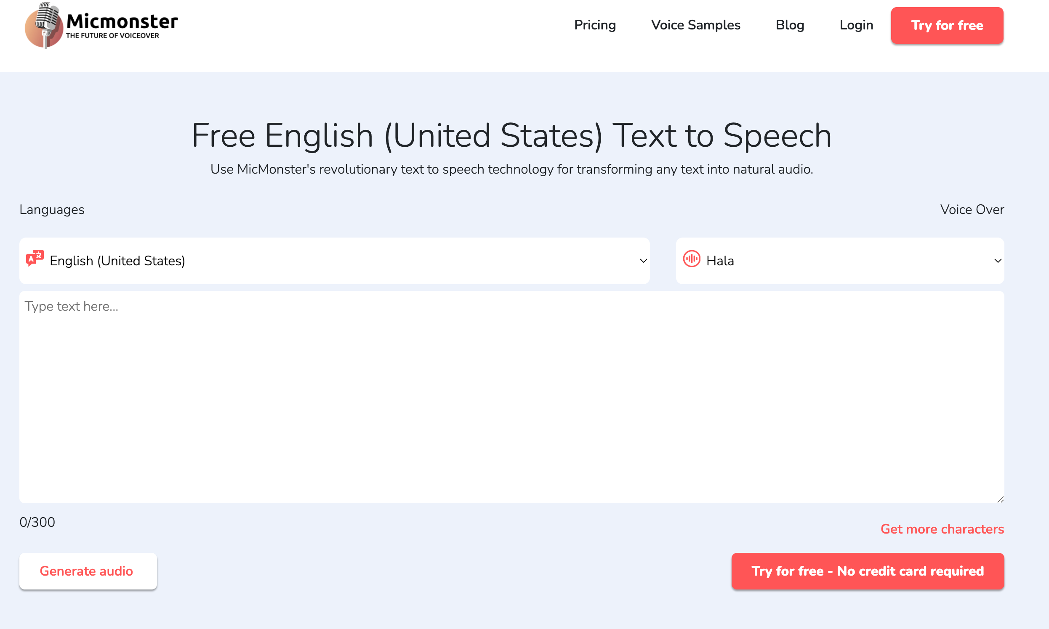Click the Login link
Viewport: 1049px width, 629px height.
[856, 25]
